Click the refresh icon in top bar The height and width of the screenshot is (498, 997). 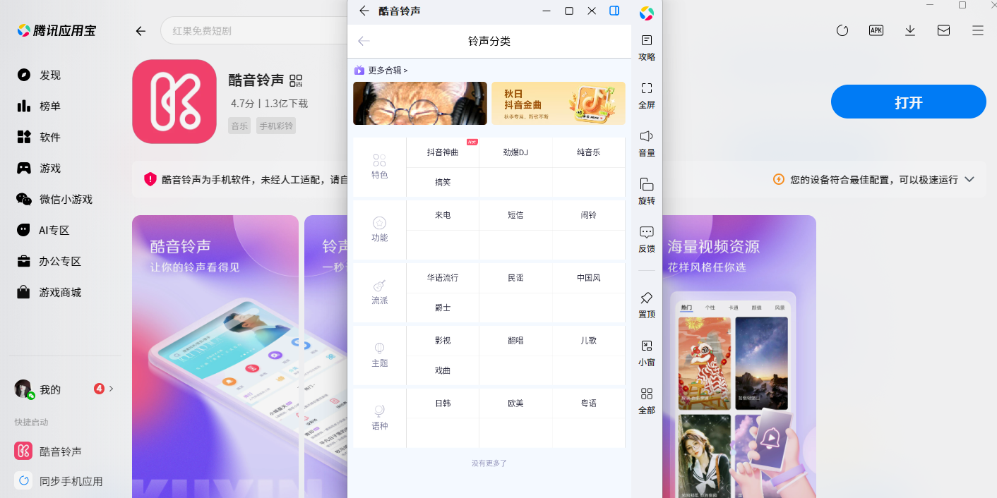click(842, 30)
